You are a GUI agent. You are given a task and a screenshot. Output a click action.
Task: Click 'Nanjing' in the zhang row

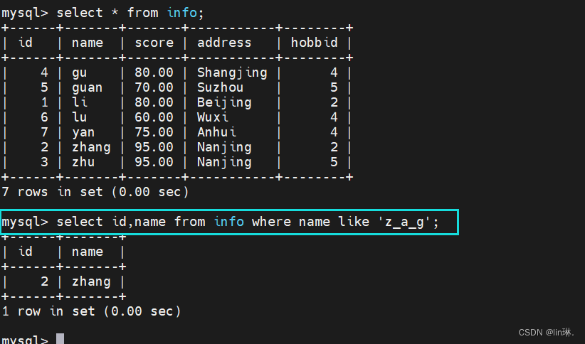224,147
